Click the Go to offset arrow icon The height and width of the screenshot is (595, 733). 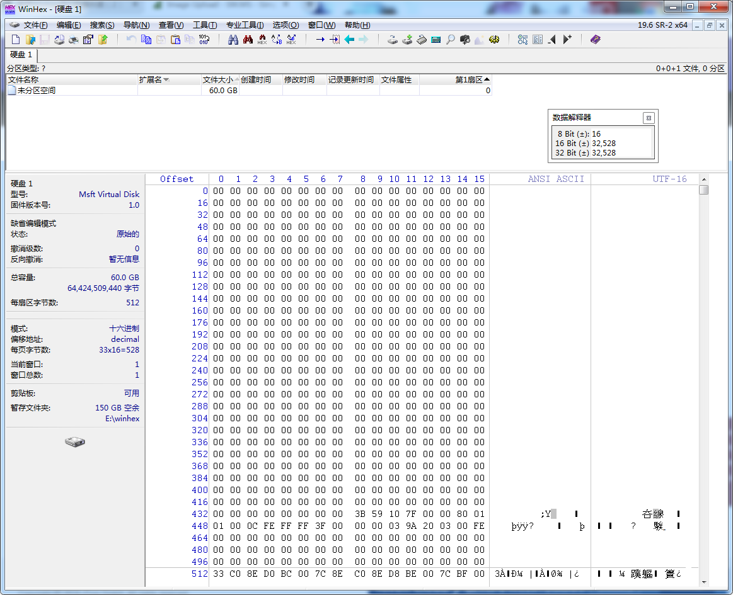(x=320, y=40)
